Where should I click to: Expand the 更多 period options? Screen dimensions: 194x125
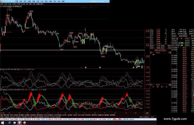click(x=42, y=4)
